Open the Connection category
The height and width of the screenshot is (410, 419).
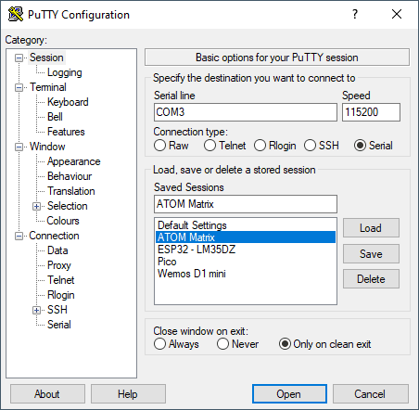click(x=54, y=236)
